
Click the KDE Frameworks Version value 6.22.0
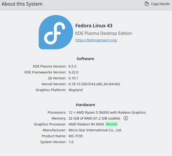point(73,72)
